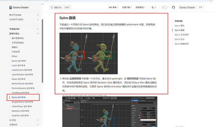Jump to Spine 换装 in page navigation
215x127 pixels.
(x=179, y=30)
